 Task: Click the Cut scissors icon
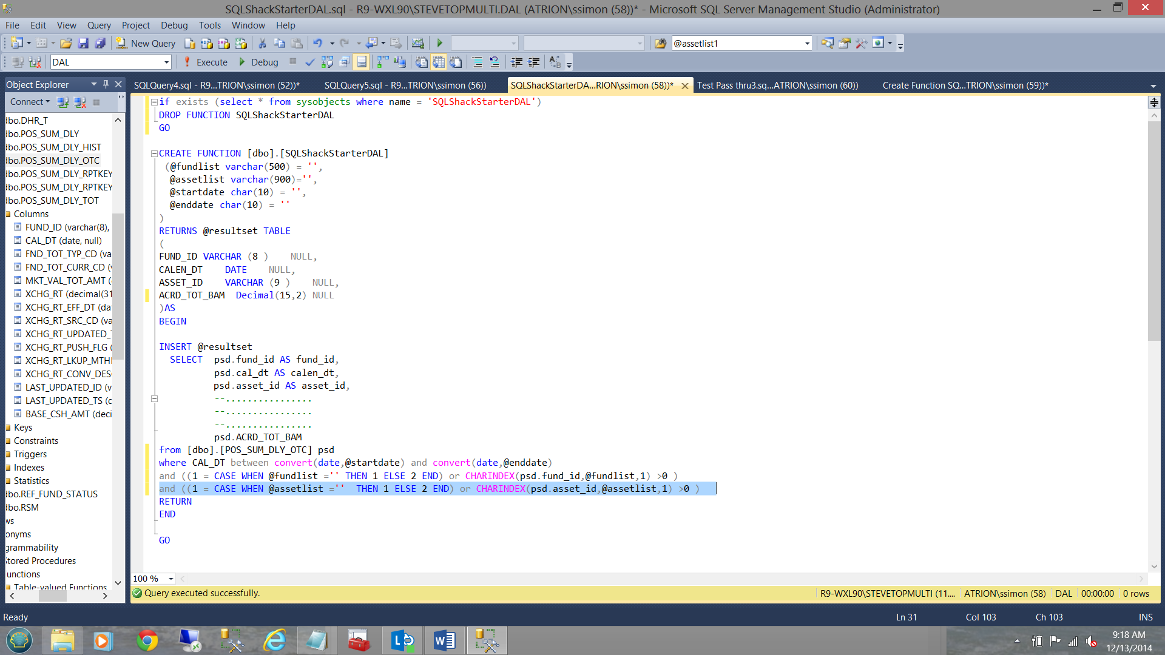click(x=262, y=43)
